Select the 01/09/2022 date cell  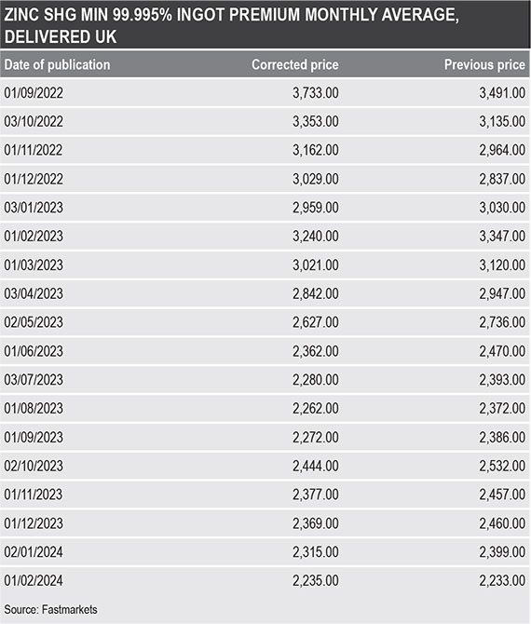pos(34,93)
